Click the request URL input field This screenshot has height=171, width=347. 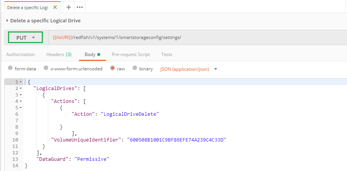pos(198,37)
